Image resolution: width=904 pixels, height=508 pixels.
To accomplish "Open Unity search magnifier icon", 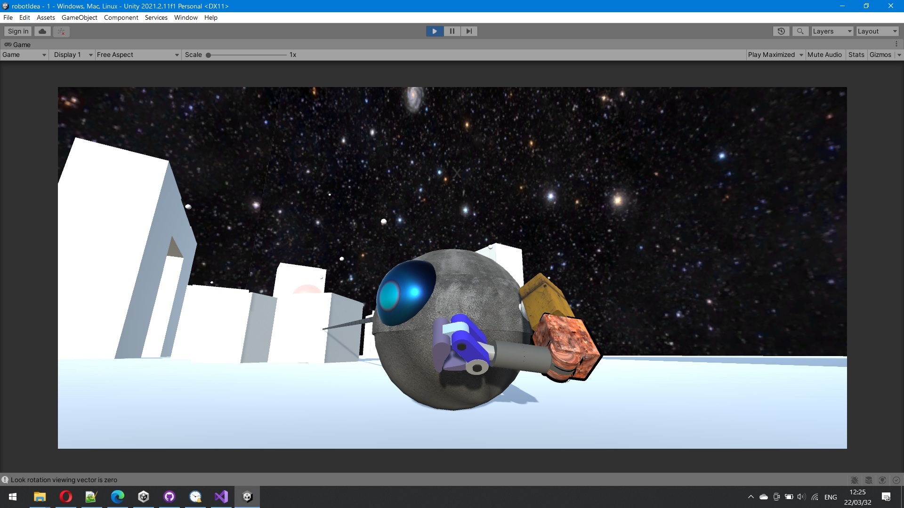I will (x=800, y=31).
